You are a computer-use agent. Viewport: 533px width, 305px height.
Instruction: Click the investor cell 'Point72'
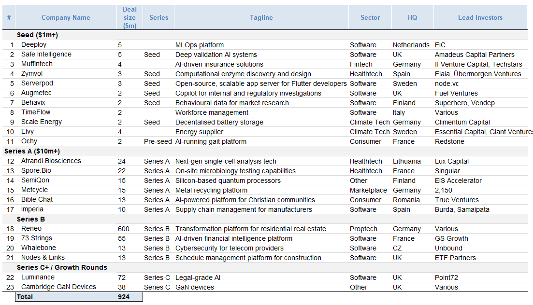[x=447, y=277]
